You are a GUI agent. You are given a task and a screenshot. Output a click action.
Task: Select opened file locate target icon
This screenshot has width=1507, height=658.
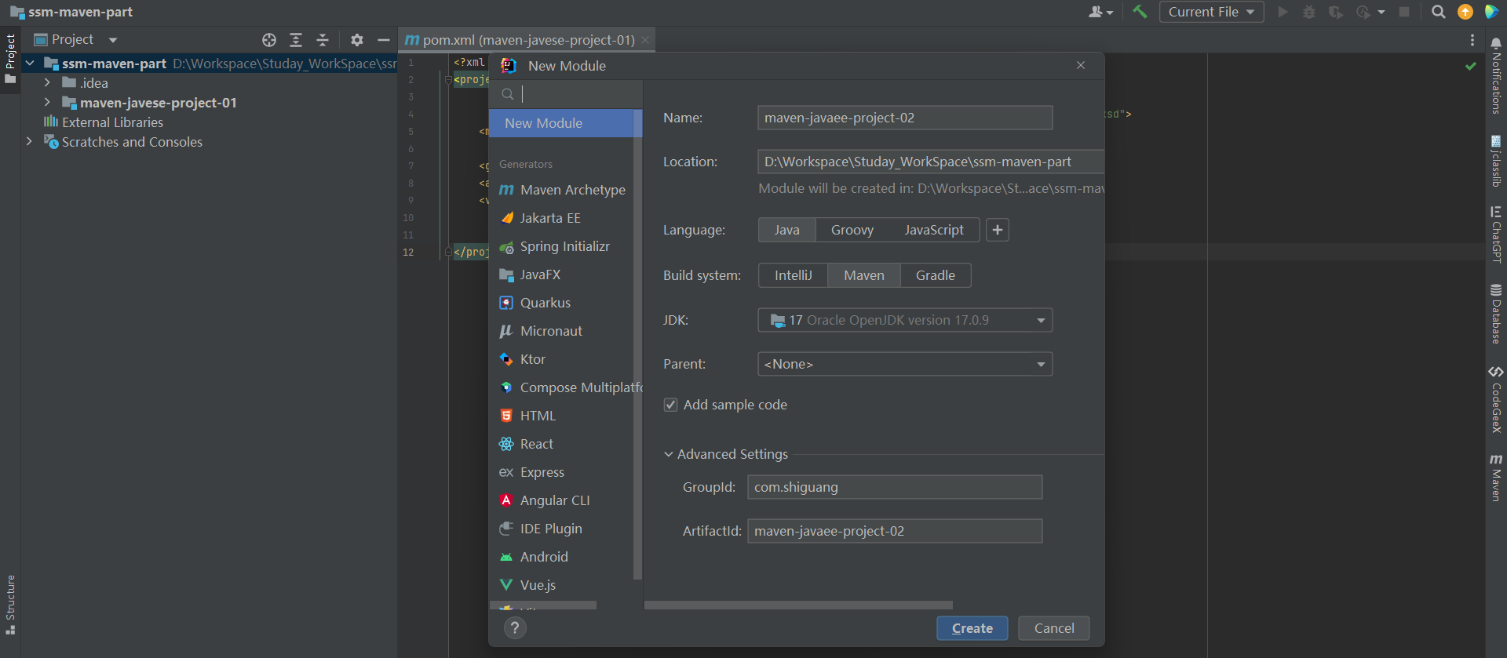click(269, 40)
